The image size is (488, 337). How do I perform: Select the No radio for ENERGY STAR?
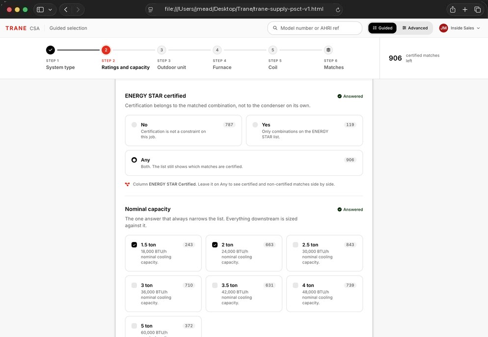pos(134,124)
